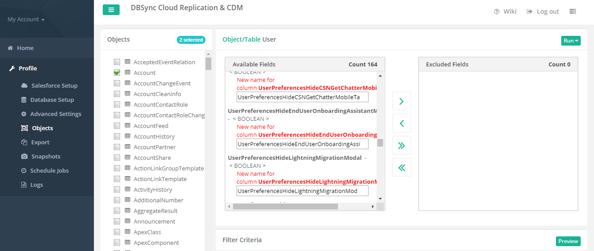Open the list icon beside Log out
This screenshot has width=594, height=251.
tap(573, 12)
